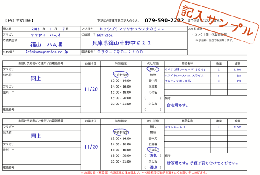Choose 20:00 - 21:00 in the ギフトセット B block
This screenshot has width=260, height=175.
(x=121, y=162)
